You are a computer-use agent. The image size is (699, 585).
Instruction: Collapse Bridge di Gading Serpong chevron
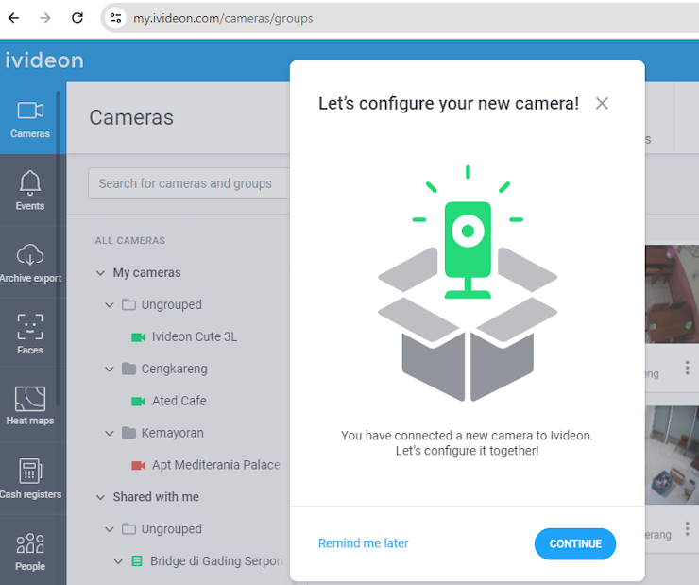(119, 561)
